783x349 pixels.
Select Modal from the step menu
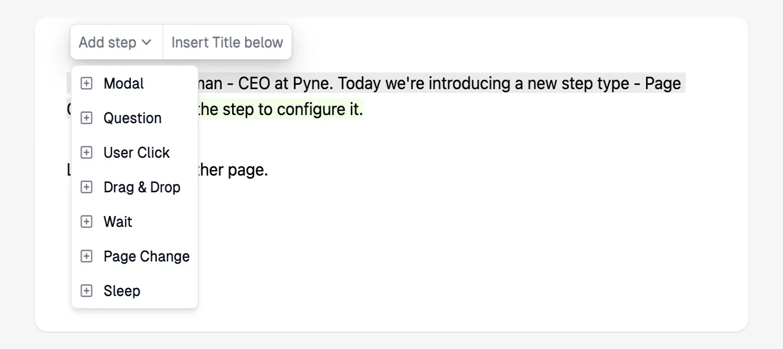coord(123,83)
